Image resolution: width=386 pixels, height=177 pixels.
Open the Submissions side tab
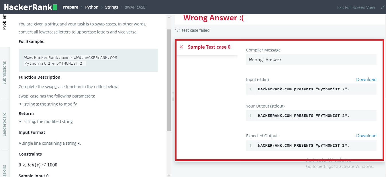pos(4,73)
